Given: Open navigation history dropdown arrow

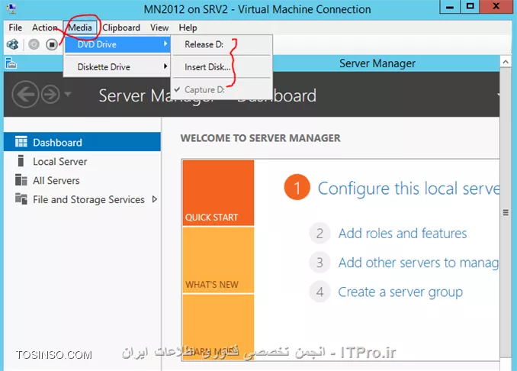Looking at the screenshot, I should coord(68,95).
